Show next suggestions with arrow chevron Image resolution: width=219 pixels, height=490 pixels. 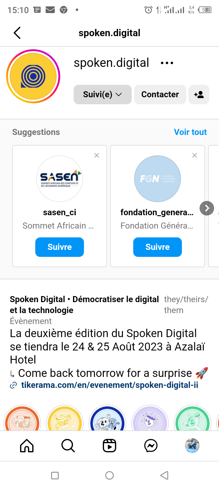207,208
